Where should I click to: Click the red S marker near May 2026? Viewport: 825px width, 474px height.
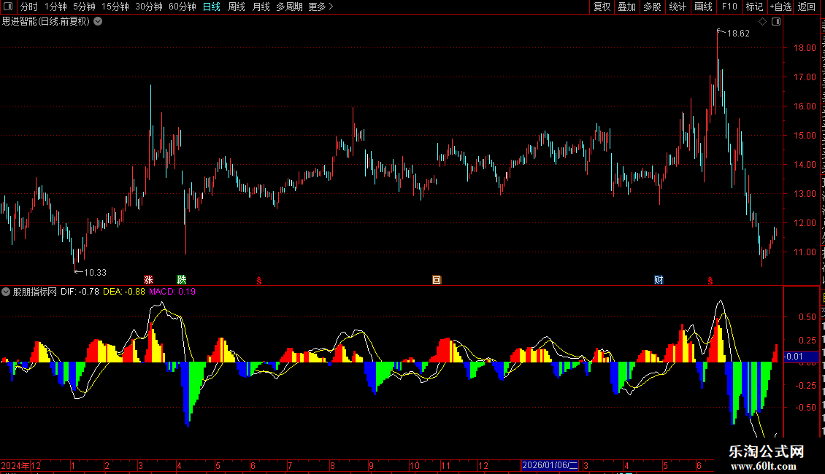click(x=710, y=281)
